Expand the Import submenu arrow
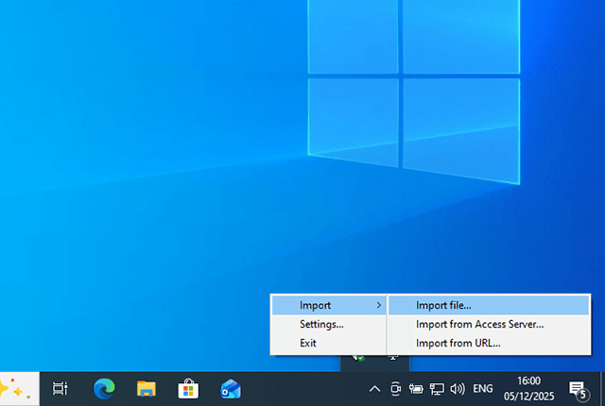Viewport: 605px width, 406px height. (379, 305)
